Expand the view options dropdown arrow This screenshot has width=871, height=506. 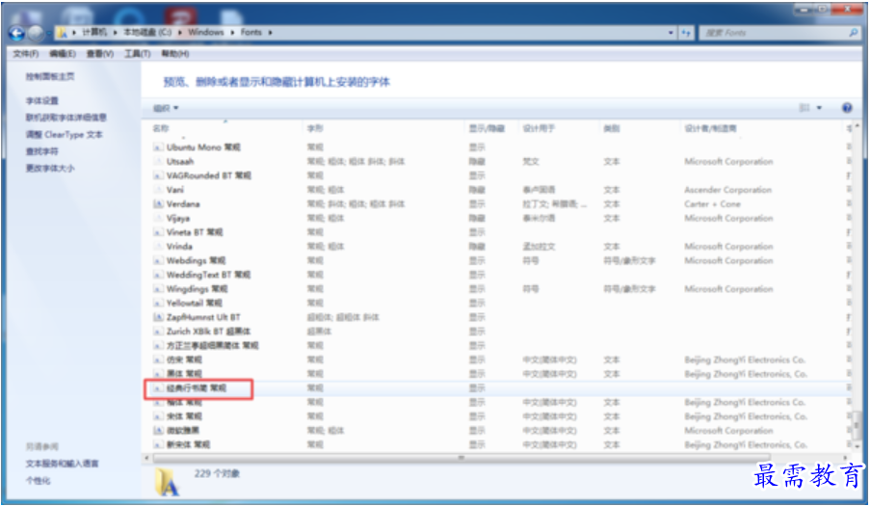click(819, 108)
